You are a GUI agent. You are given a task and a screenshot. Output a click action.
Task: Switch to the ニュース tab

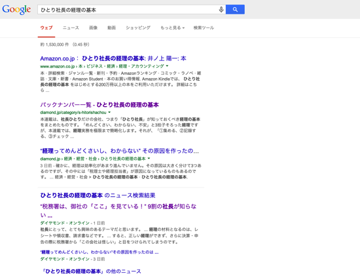(x=71, y=28)
